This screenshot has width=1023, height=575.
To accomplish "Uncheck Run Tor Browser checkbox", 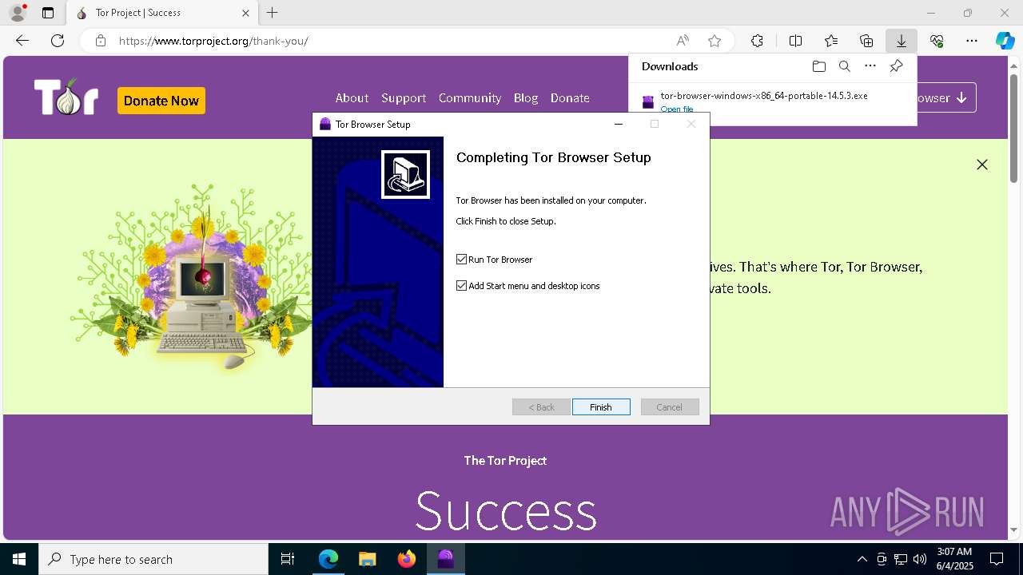I will tap(461, 260).
